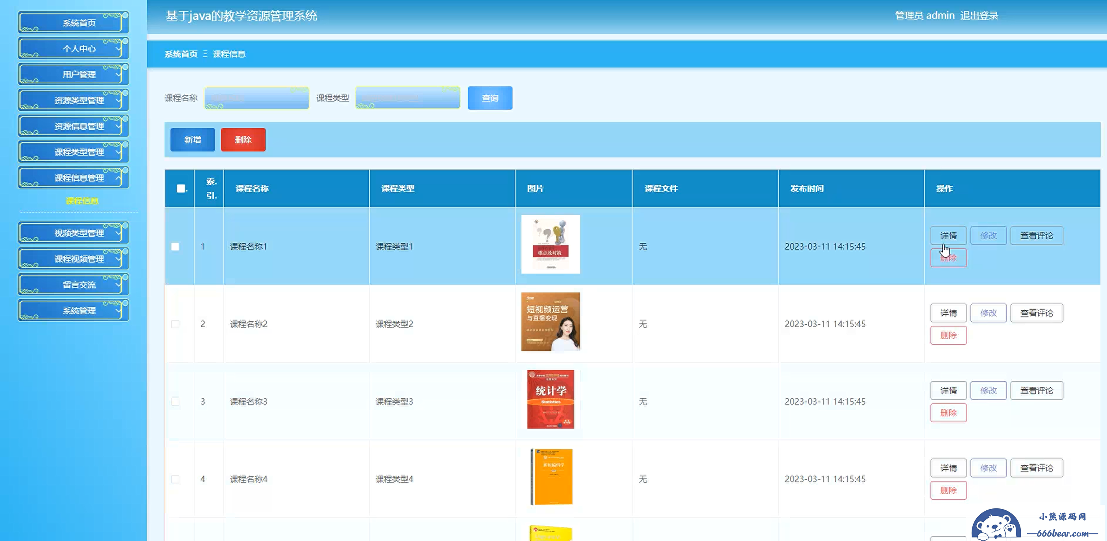Open orange book cover for 课程名称4
1107x541 pixels.
pyautogui.click(x=551, y=477)
